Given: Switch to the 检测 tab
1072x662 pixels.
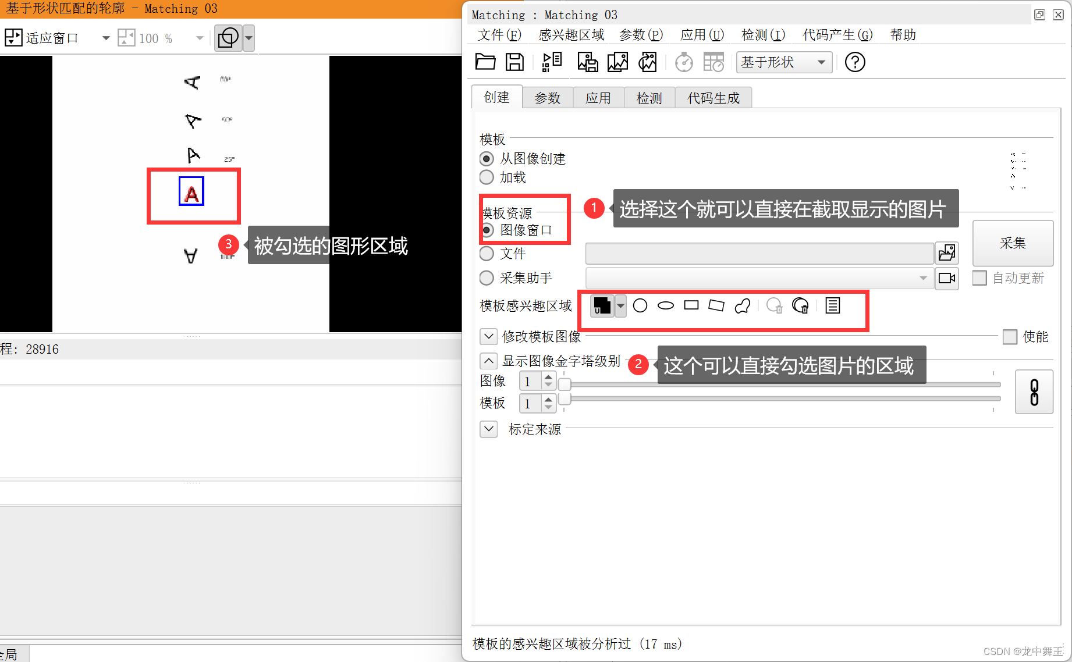Looking at the screenshot, I should point(649,98).
